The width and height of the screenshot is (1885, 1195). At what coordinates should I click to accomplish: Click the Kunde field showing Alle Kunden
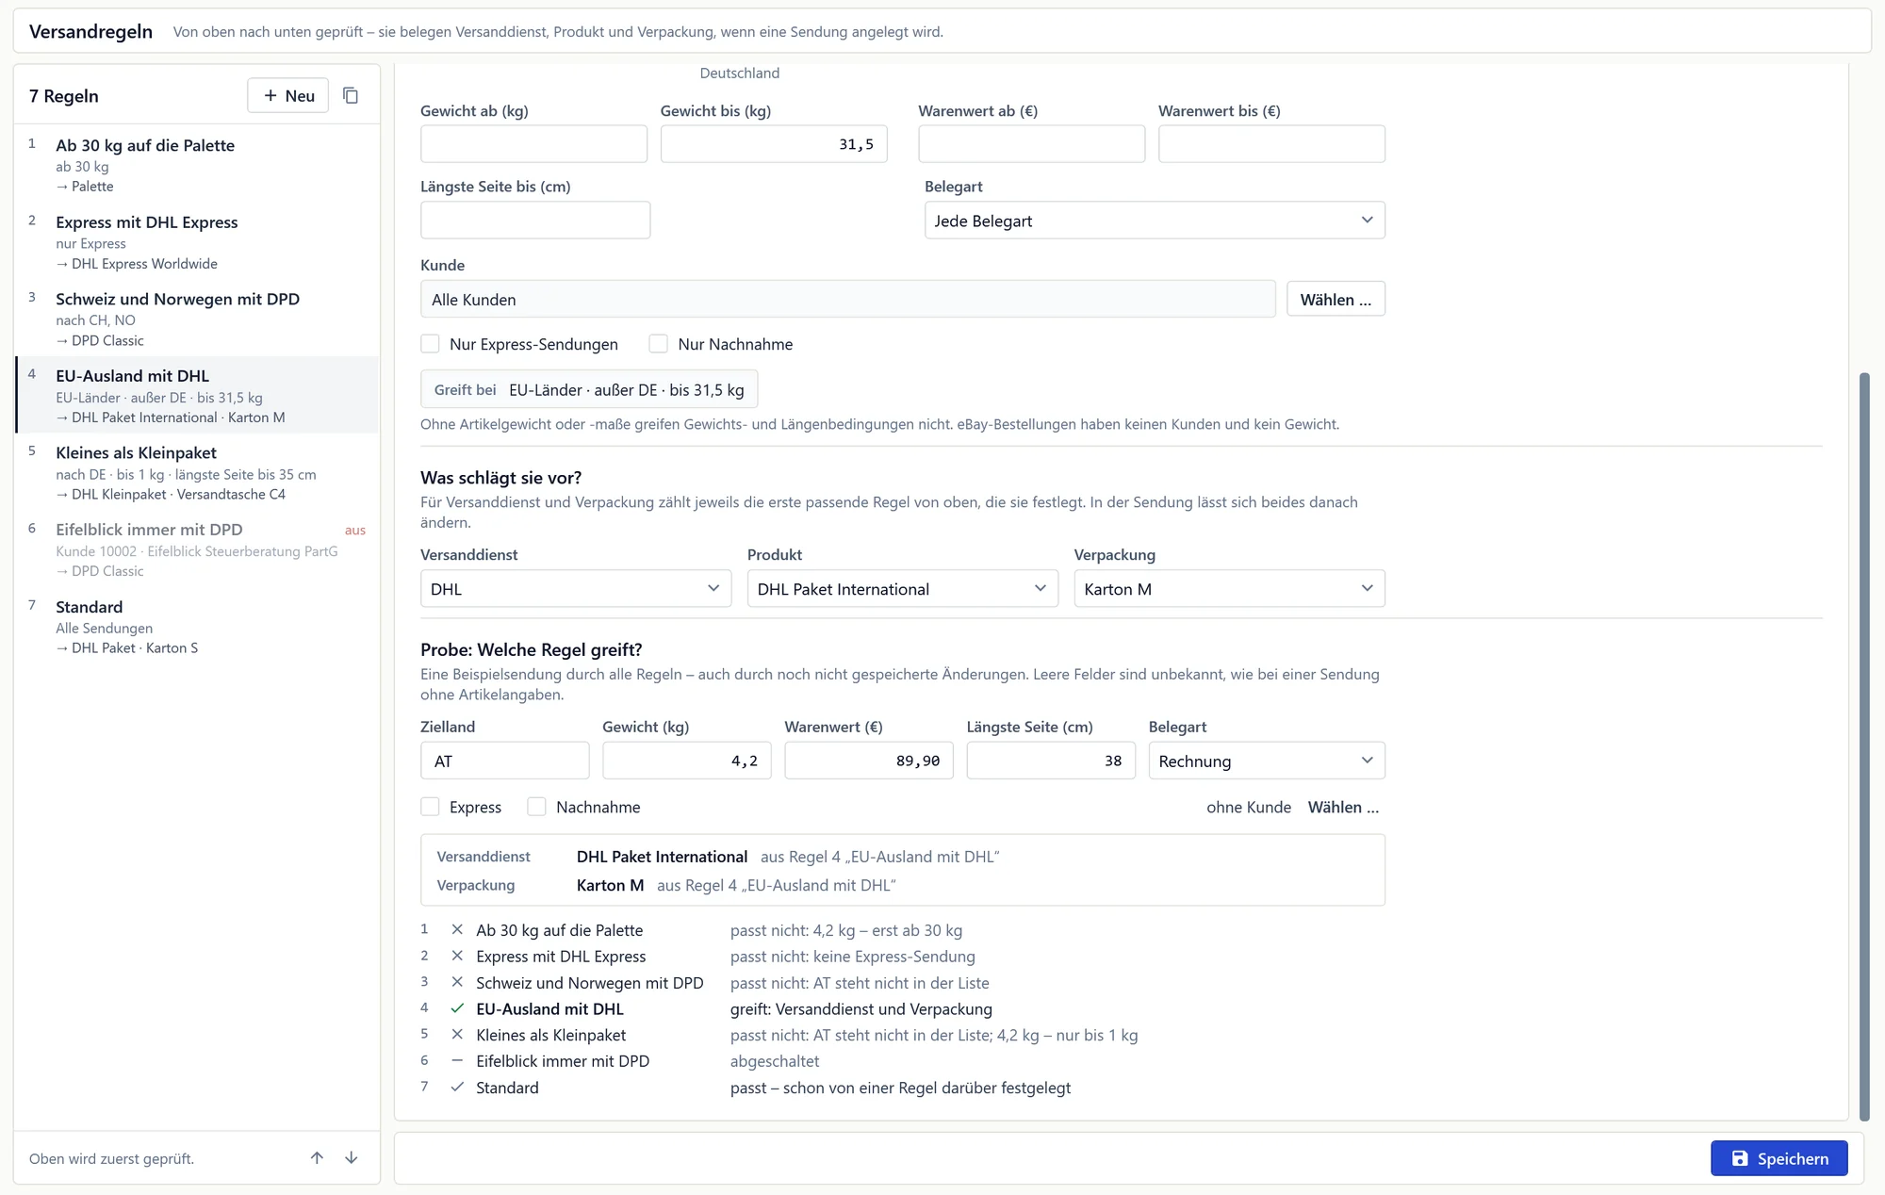pyautogui.click(x=847, y=299)
